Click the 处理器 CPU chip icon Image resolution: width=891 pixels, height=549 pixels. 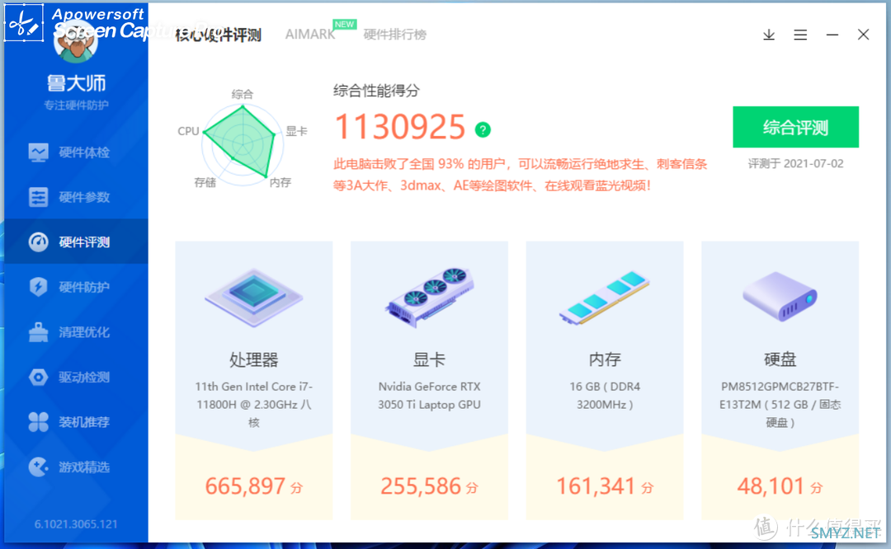tap(253, 298)
